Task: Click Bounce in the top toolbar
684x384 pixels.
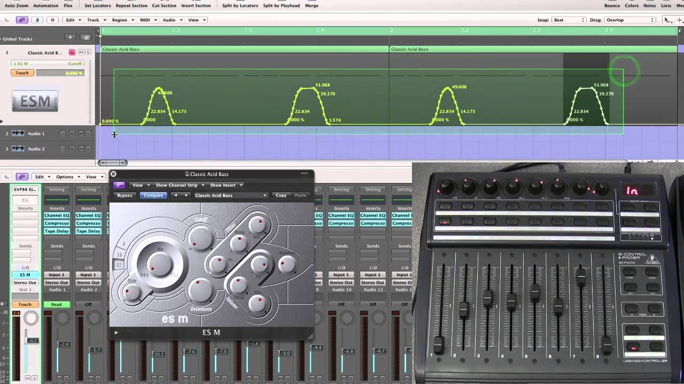Action: click(x=612, y=5)
